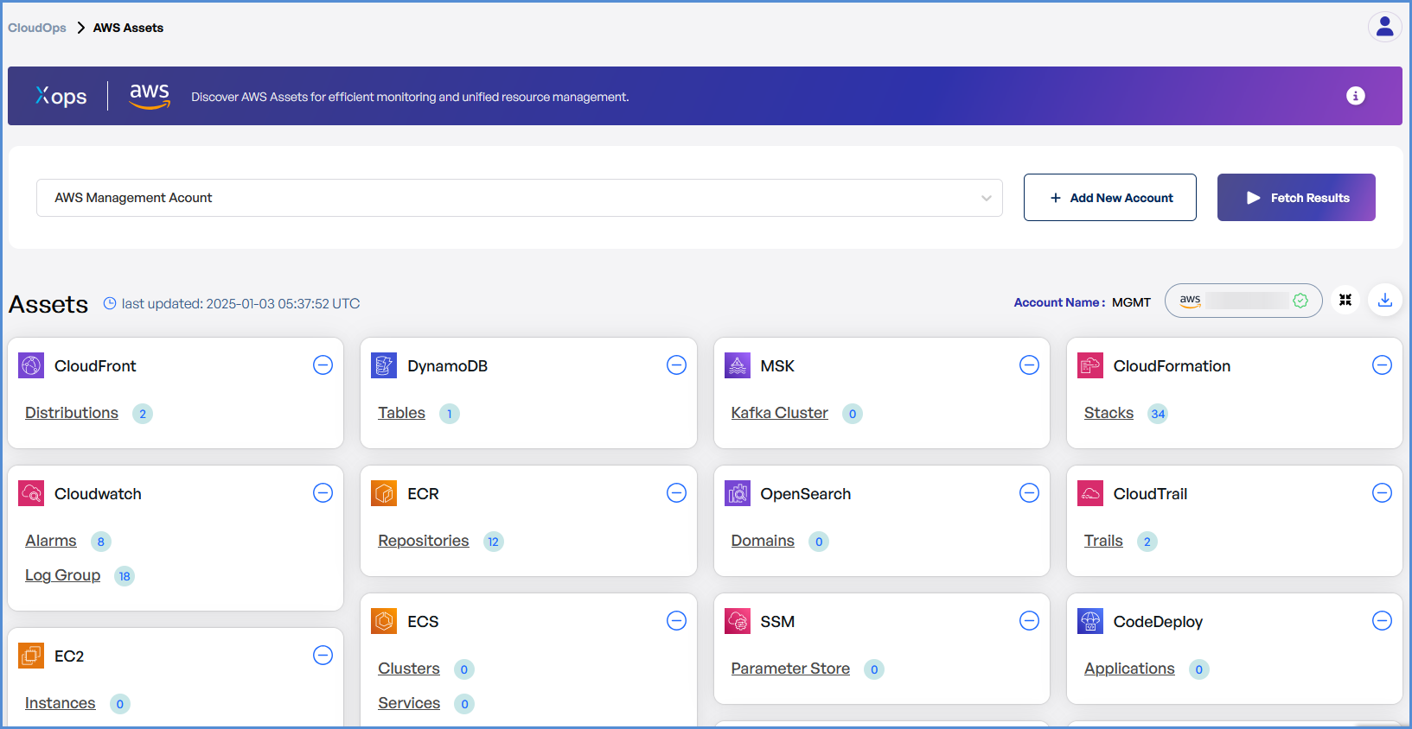Download the assets report
Viewport: 1412px width, 729px height.
pos(1384,300)
